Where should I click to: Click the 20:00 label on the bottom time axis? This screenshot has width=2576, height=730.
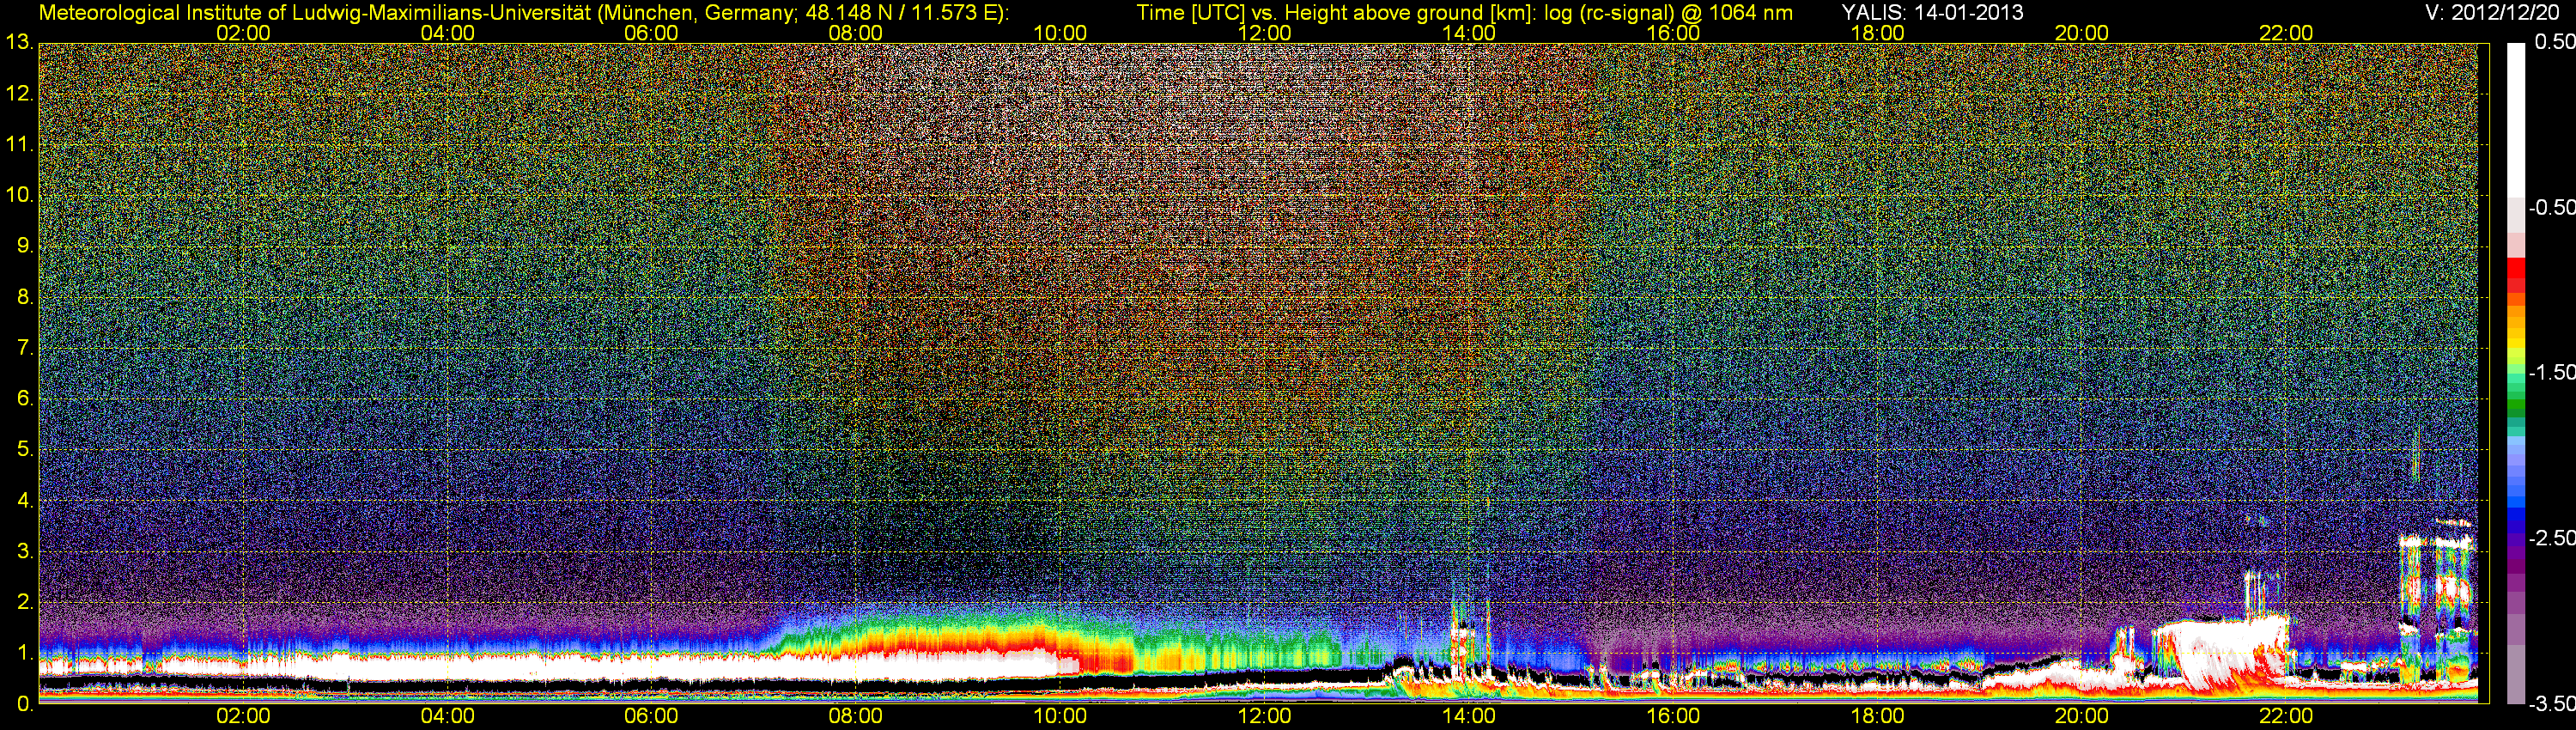pyautogui.click(x=2082, y=716)
